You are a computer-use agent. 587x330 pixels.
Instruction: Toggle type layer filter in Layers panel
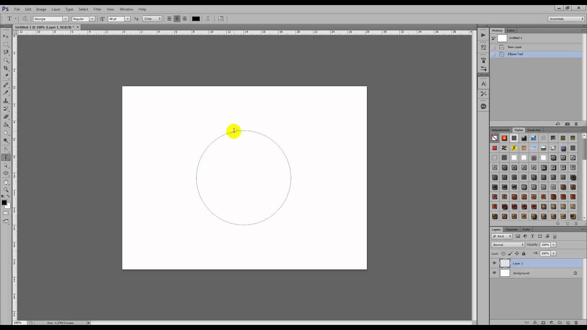pos(532,236)
